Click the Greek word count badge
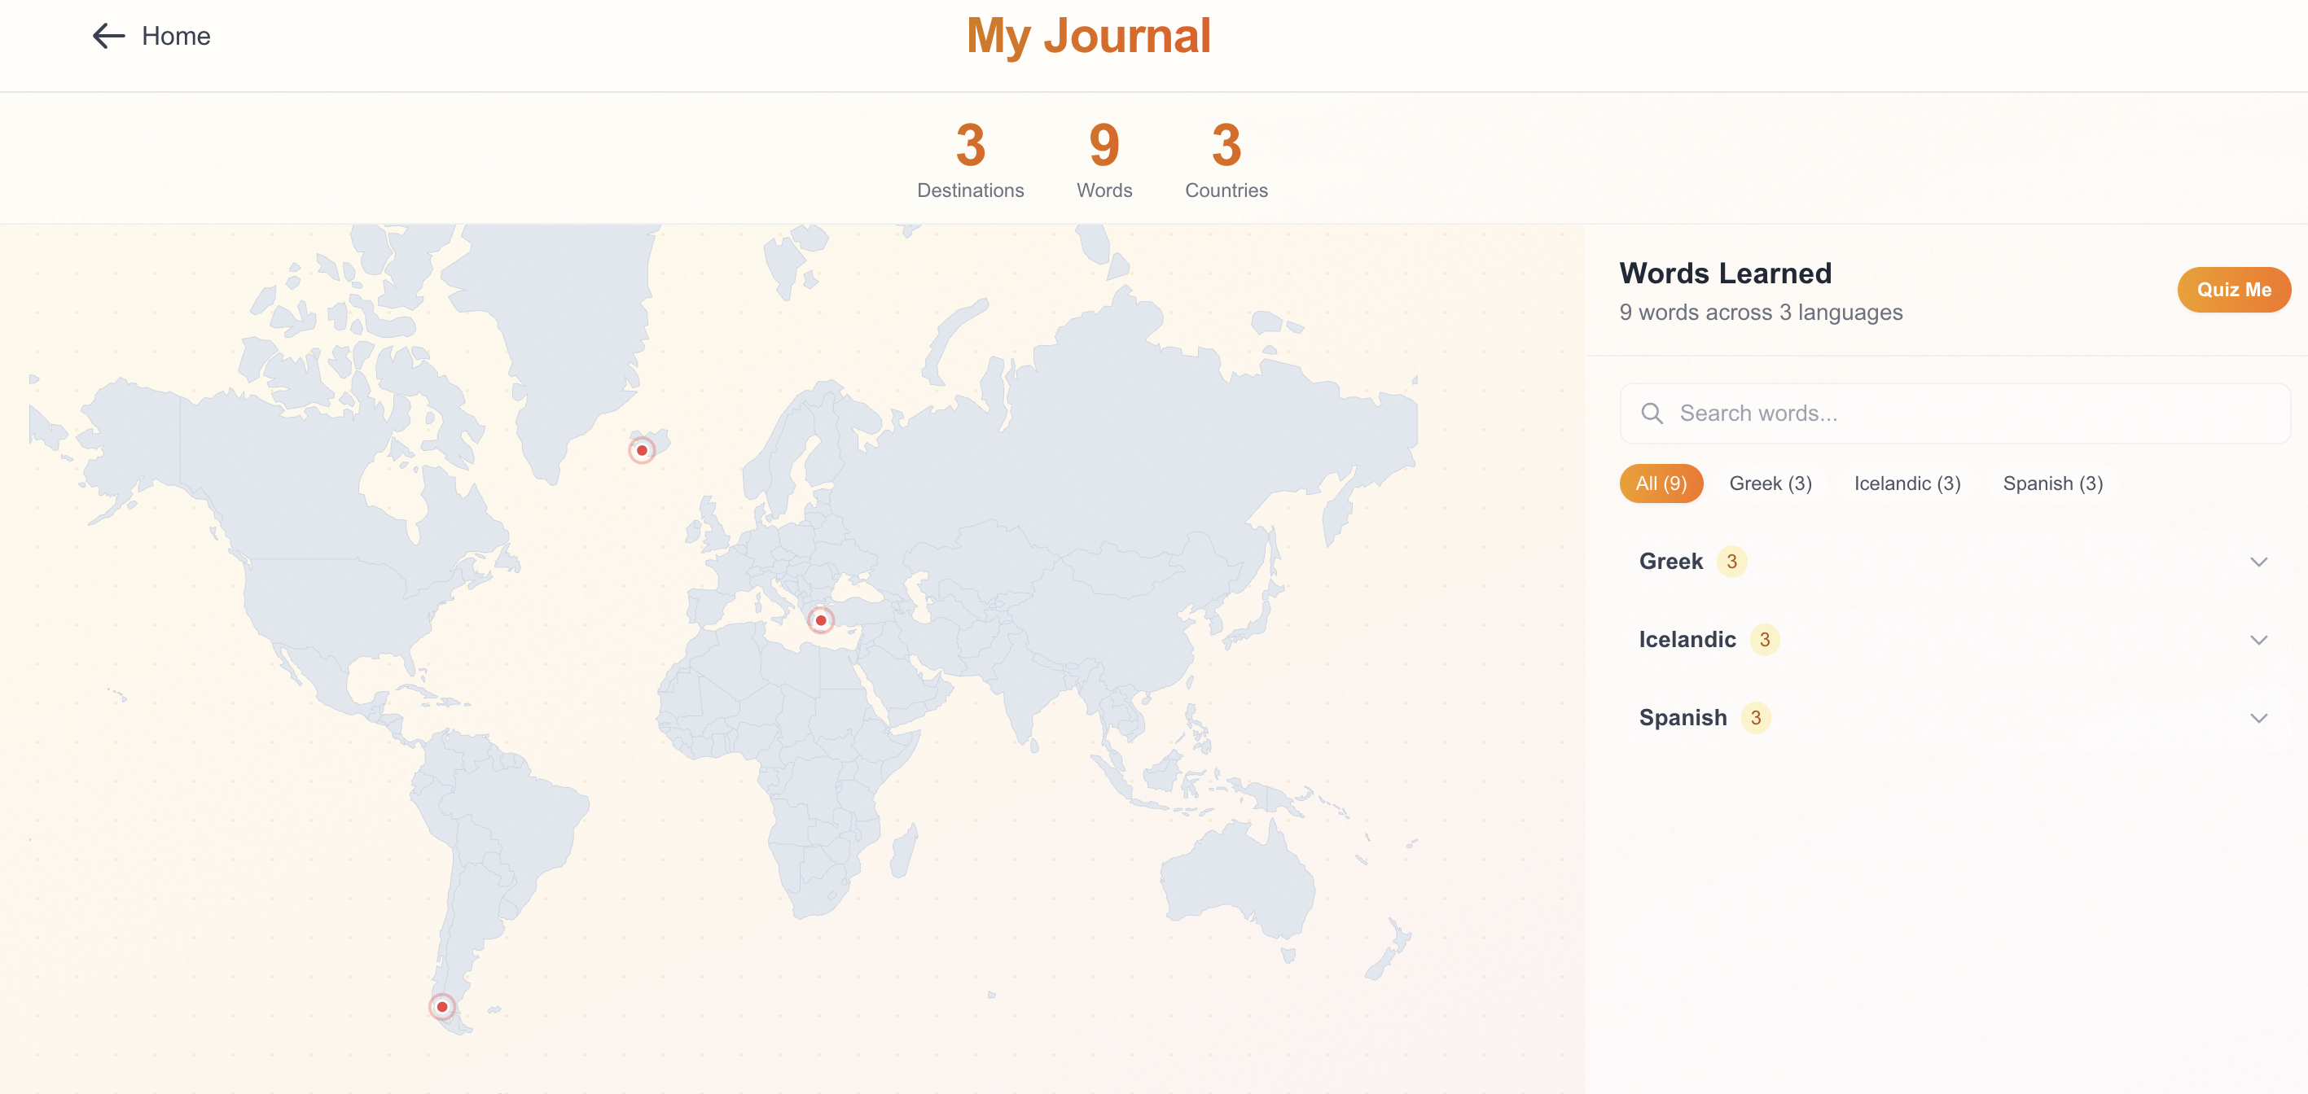The width and height of the screenshot is (2308, 1094). pos(1731,562)
